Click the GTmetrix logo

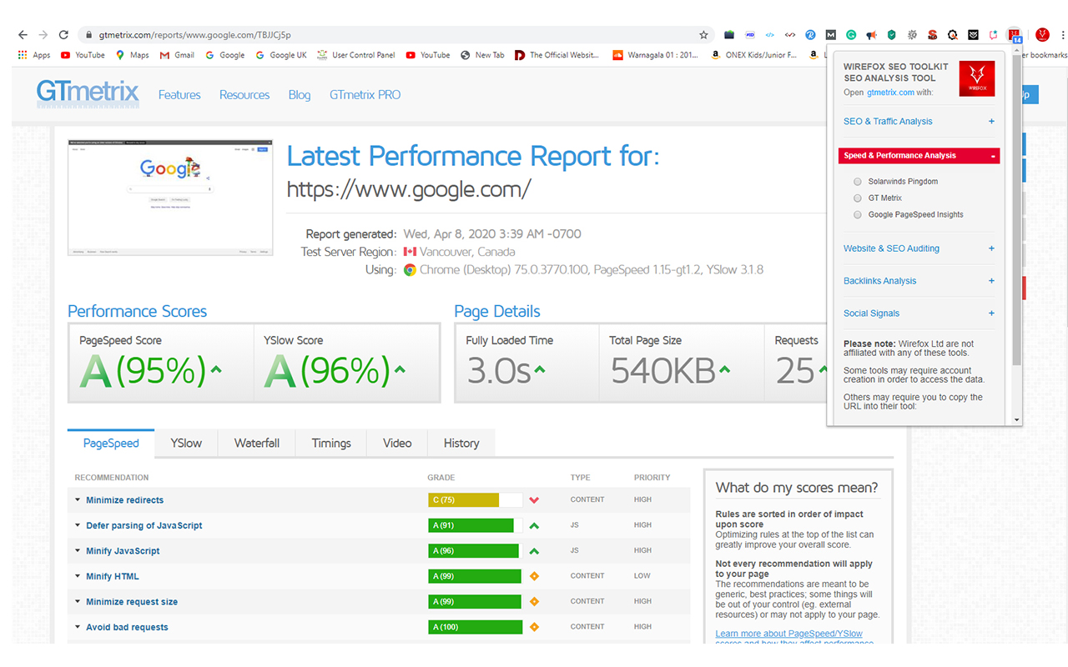pyautogui.click(x=88, y=93)
